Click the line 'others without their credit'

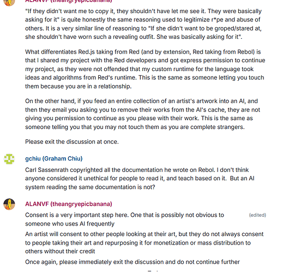[x=60, y=251]
